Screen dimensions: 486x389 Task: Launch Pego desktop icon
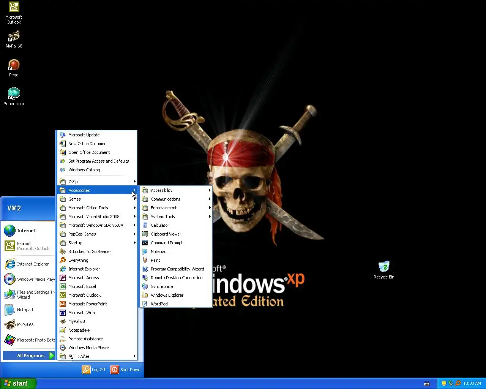pos(14,68)
